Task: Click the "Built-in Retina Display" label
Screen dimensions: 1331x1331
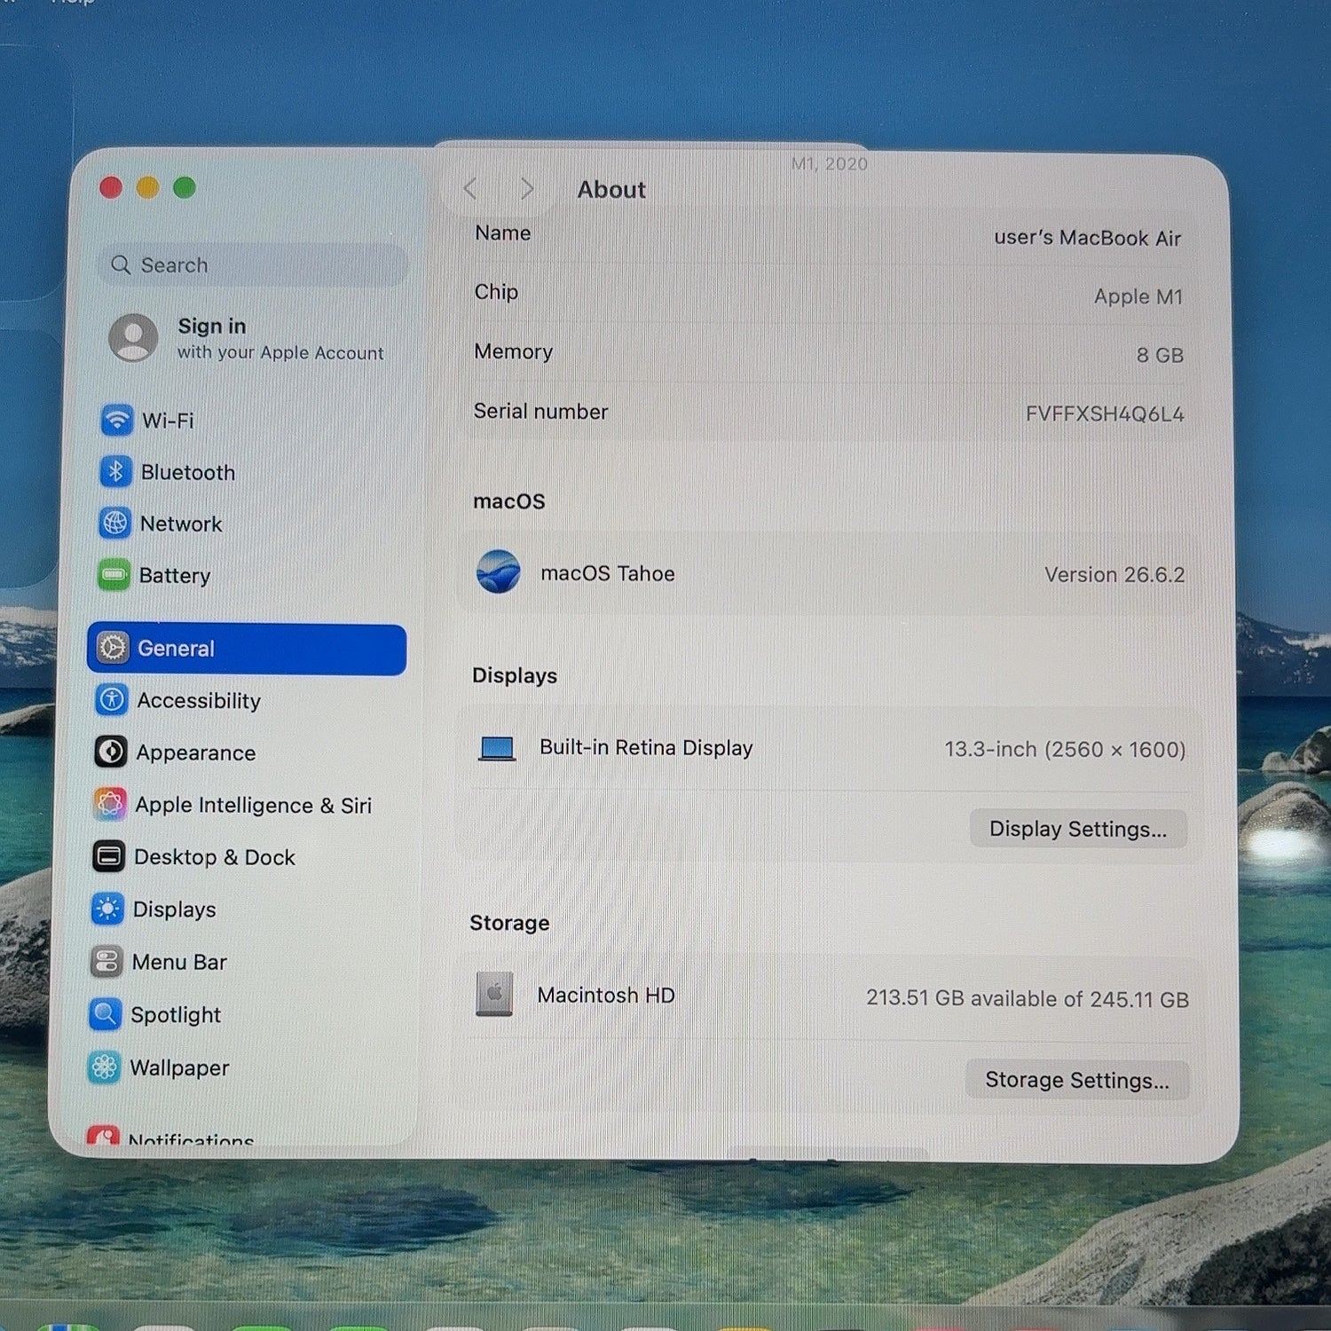Action: click(646, 748)
